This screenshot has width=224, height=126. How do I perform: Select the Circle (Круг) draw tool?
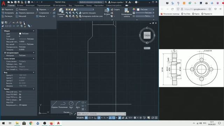[x=71, y=105]
